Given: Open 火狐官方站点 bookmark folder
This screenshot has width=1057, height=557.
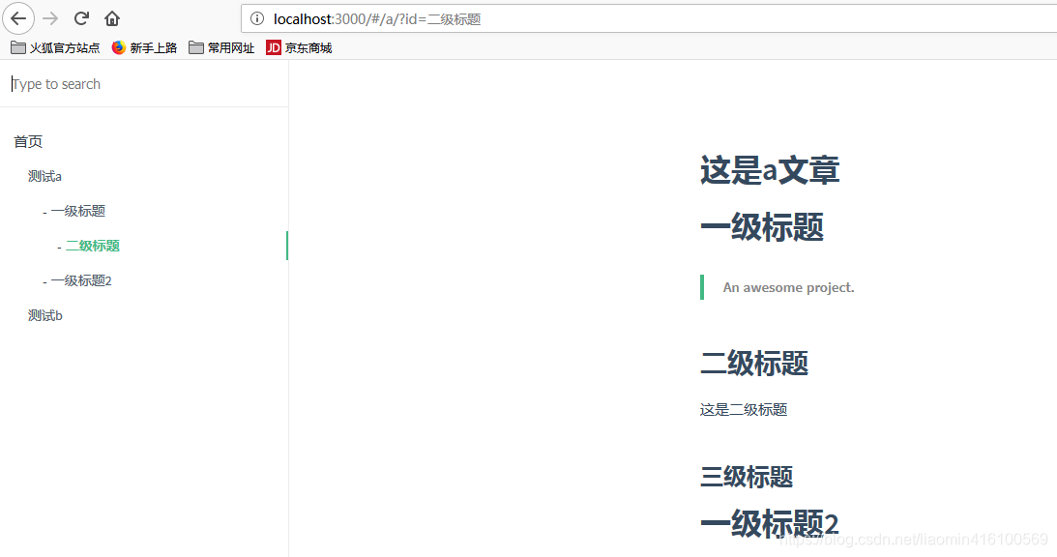Looking at the screenshot, I should pos(55,48).
